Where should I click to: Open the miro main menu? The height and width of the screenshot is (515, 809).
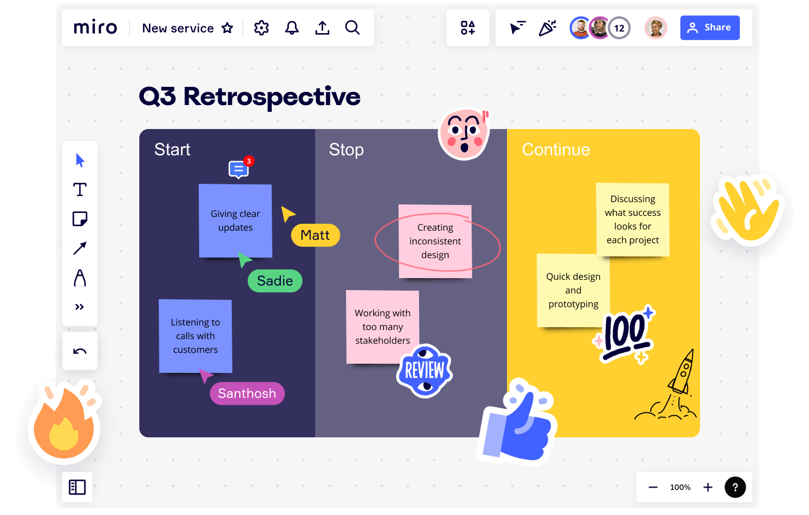pyautogui.click(x=95, y=27)
